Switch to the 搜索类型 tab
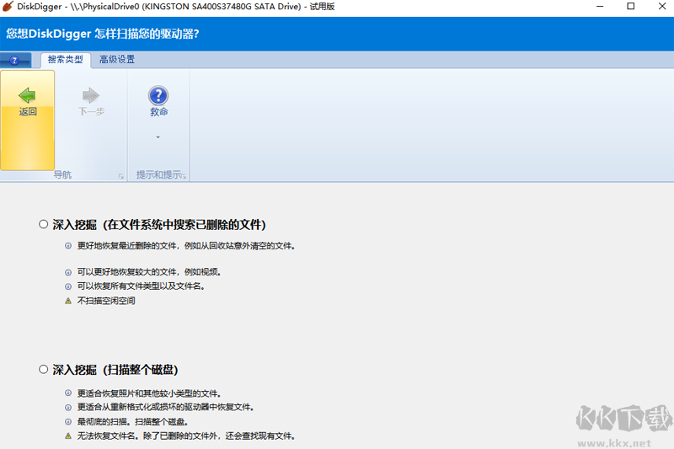Viewport: 674px width, 449px height. click(x=65, y=60)
